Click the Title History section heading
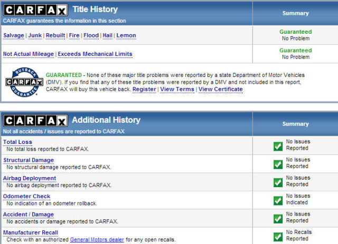Viewport: 338px width, 244px height. pos(95,9)
